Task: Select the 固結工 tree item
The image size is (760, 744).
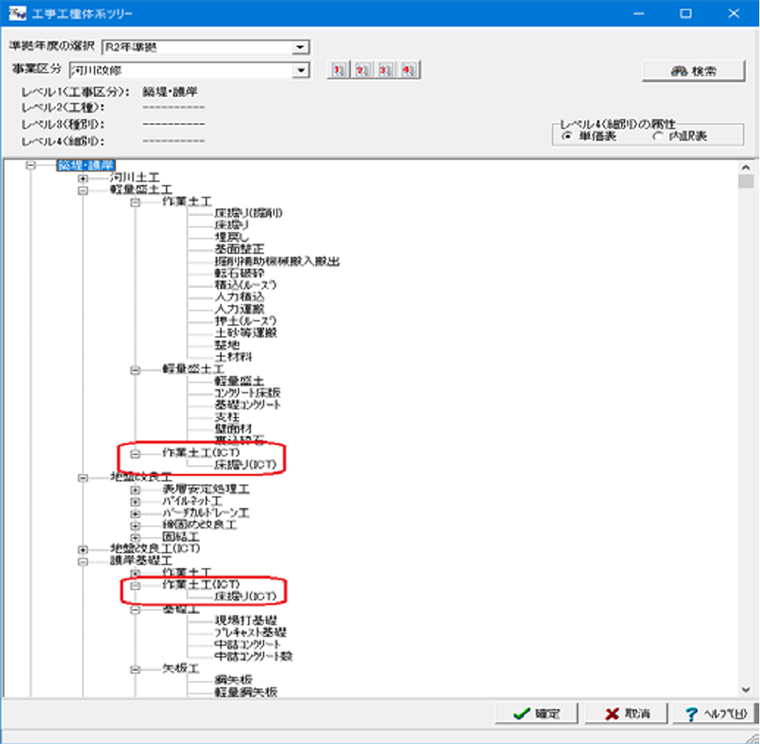Action: coord(181,537)
